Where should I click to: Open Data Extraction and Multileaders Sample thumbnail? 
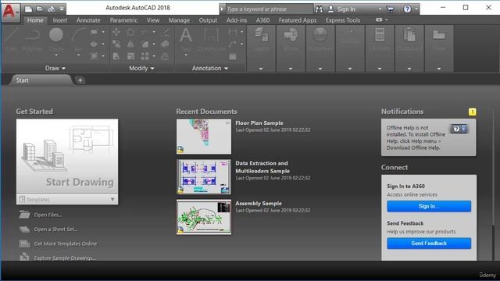[x=204, y=177]
